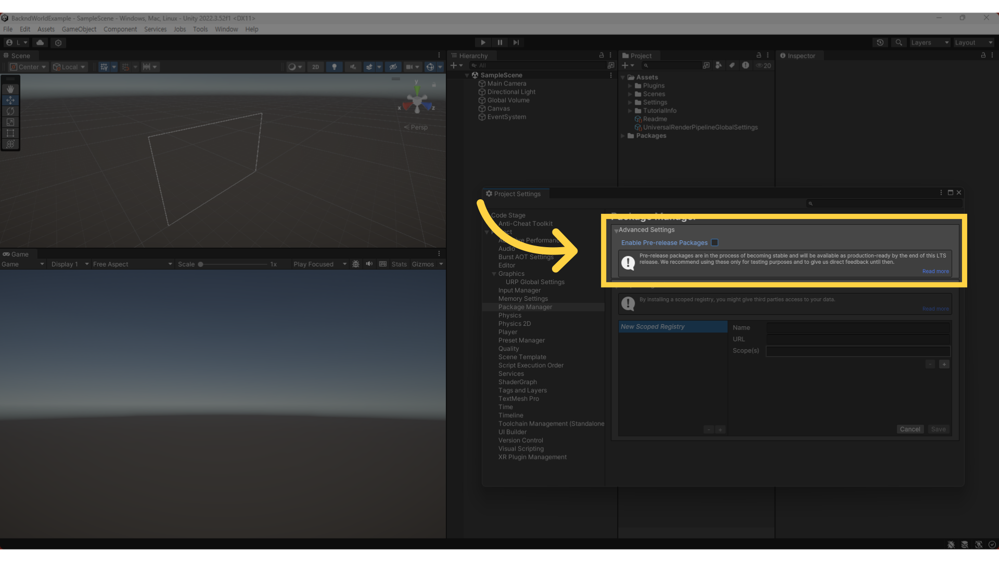The image size is (999, 562).
Task: Mute audio in Game view
Action: pos(369,264)
